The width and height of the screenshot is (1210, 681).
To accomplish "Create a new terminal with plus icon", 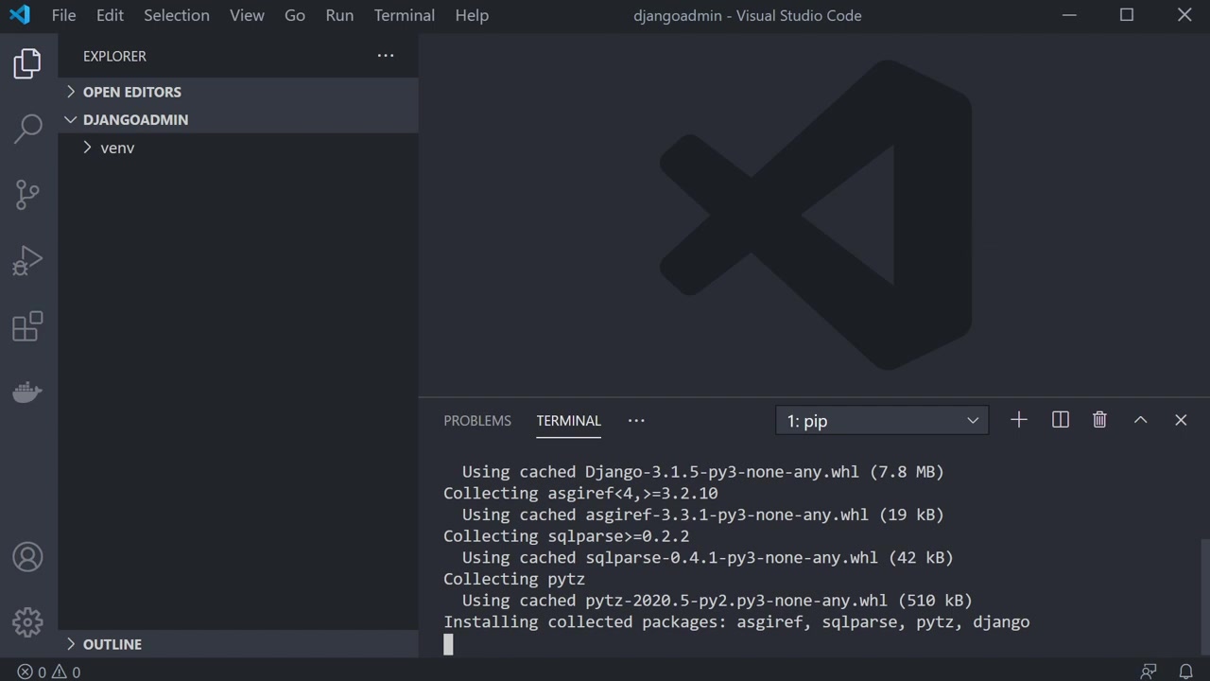I will pos(1018,420).
